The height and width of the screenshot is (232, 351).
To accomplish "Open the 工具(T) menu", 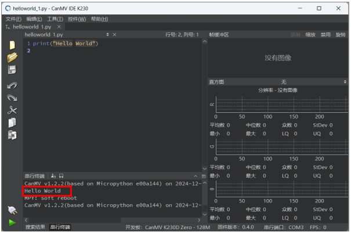I will [55, 19].
